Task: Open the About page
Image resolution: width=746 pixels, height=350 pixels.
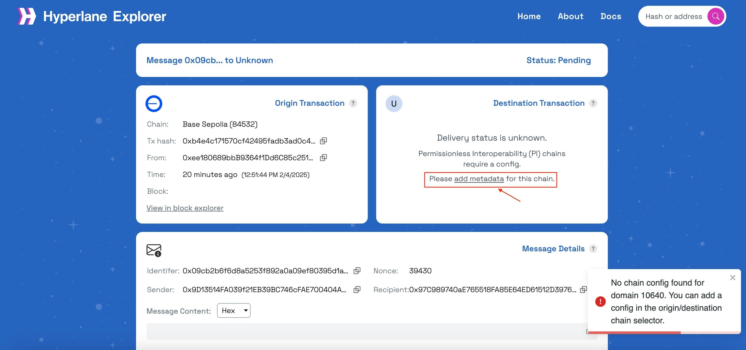Action: pos(571,16)
